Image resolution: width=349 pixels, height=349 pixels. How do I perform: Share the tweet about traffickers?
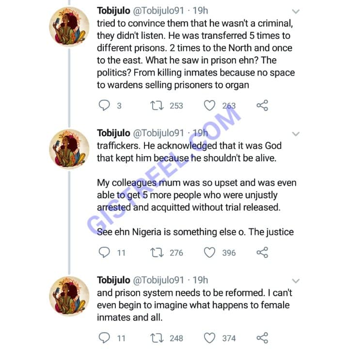(x=262, y=252)
